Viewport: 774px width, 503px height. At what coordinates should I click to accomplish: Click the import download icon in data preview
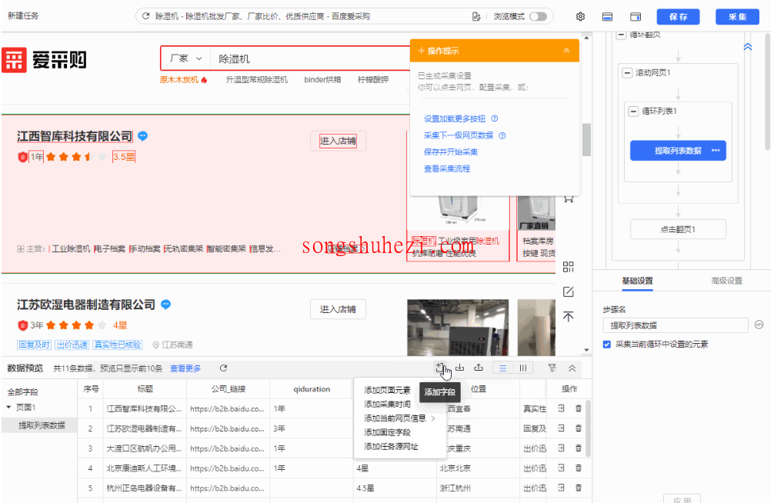tap(459, 368)
